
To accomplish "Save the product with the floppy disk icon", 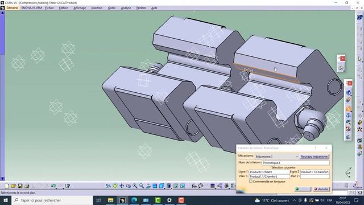I will pyautogui.click(x=20, y=186).
